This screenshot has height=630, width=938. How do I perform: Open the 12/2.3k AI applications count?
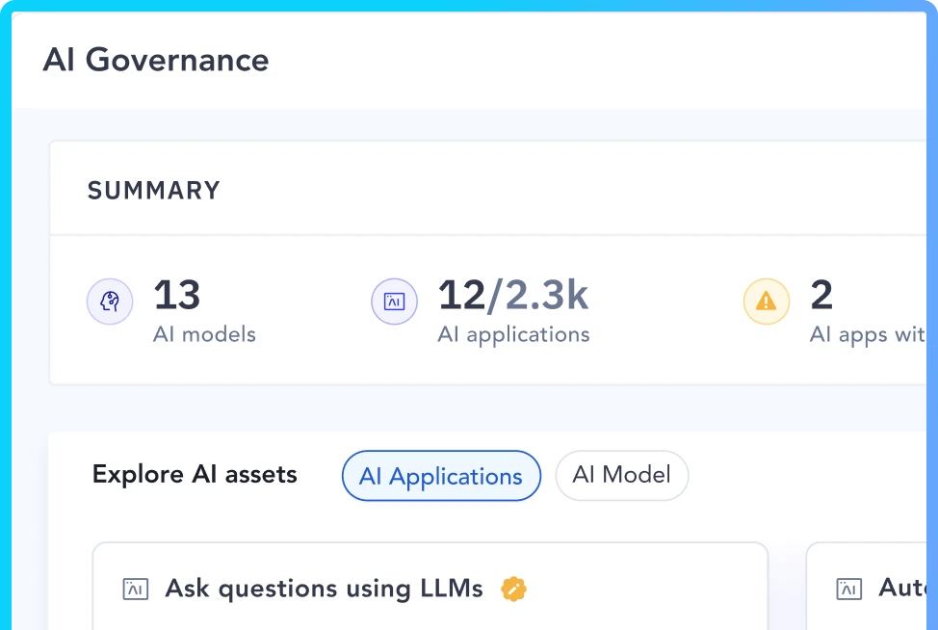click(512, 296)
